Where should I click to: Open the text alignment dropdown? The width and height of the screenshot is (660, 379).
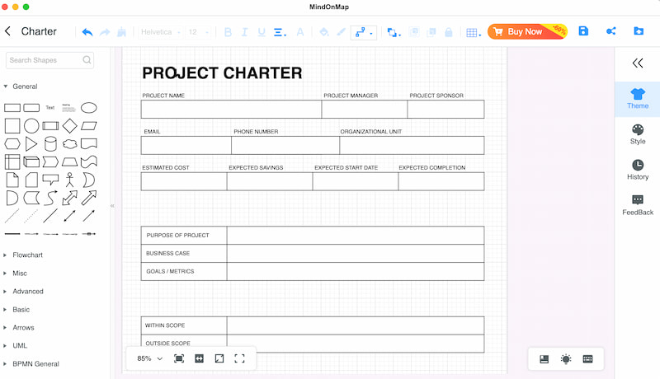point(280,32)
